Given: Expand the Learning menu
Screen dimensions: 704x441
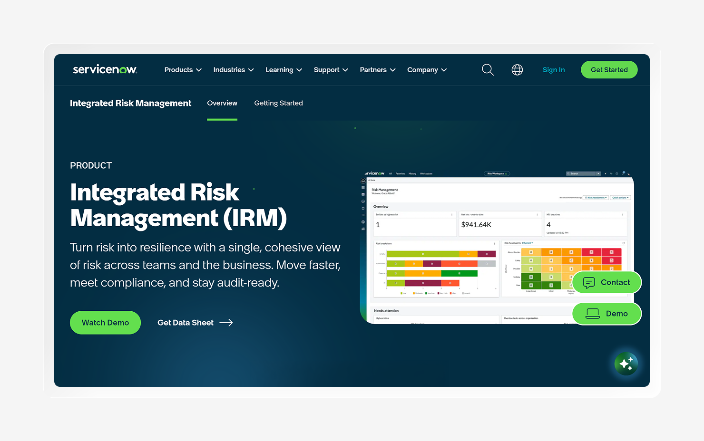Looking at the screenshot, I should (x=284, y=70).
